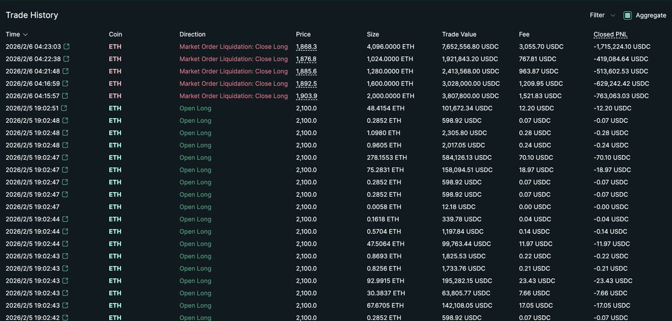This screenshot has width=672, height=321.
Task: Click Open Long direction on 19:02:51 row
Action: click(195, 108)
